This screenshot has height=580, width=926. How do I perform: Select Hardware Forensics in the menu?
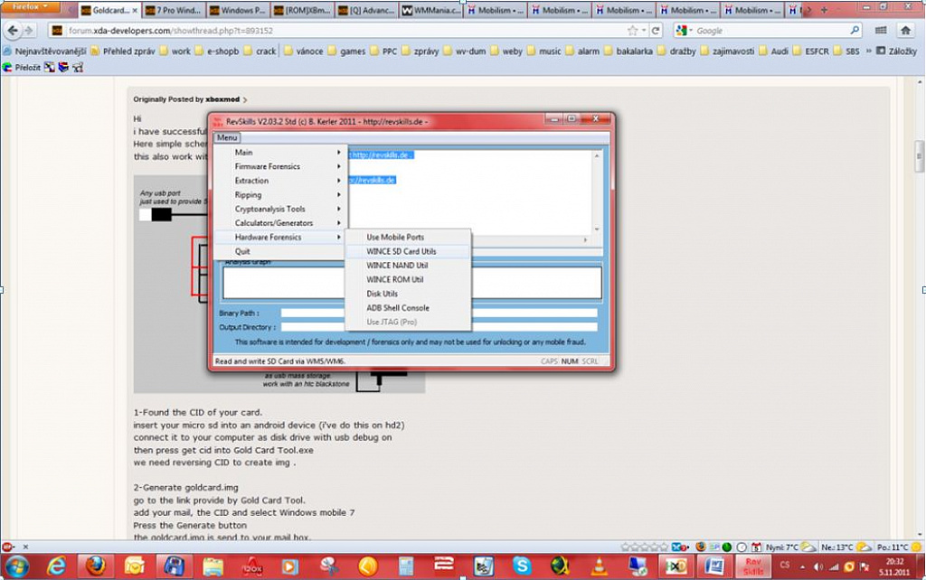[279, 238]
